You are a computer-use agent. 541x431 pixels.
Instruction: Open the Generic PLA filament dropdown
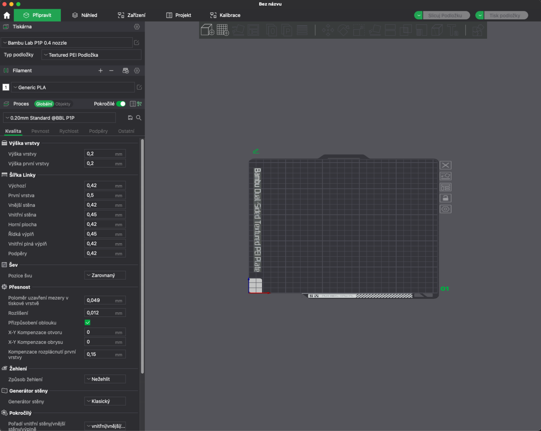coord(73,87)
